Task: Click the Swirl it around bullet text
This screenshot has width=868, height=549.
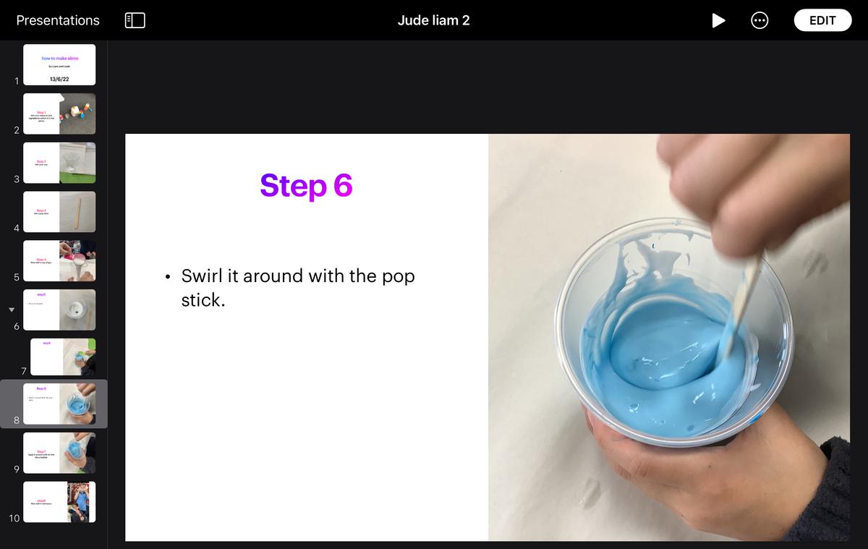Action: 298,288
